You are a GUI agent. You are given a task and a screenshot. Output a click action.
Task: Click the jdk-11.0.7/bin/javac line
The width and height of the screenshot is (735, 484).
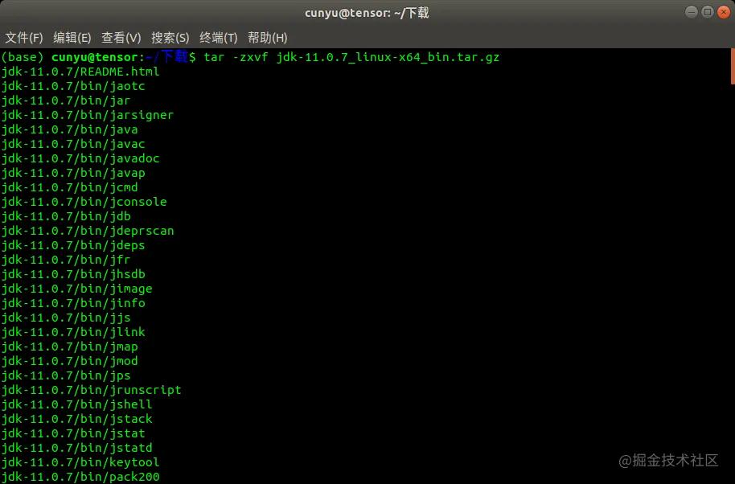(73, 144)
